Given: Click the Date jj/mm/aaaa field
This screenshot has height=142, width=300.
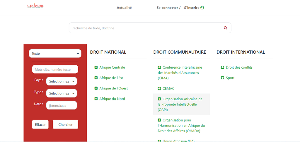Looking at the screenshot, I should pos(62,105).
